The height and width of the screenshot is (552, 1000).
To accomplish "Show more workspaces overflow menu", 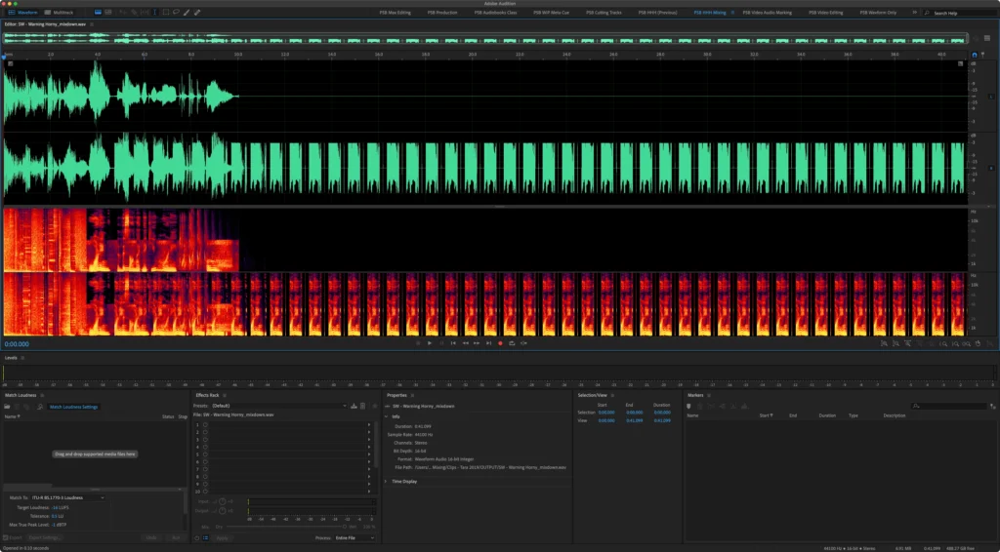I will 914,13.
